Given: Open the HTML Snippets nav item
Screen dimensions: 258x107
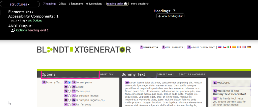Looking at the screenshot, I should click(174, 47).
